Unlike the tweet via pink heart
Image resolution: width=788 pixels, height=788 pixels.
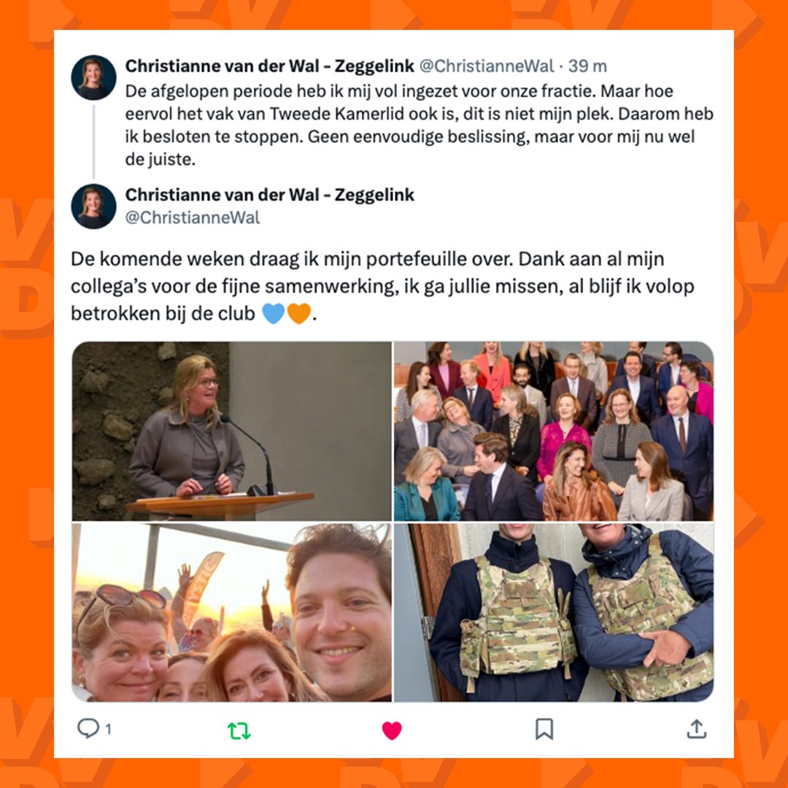click(392, 730)
